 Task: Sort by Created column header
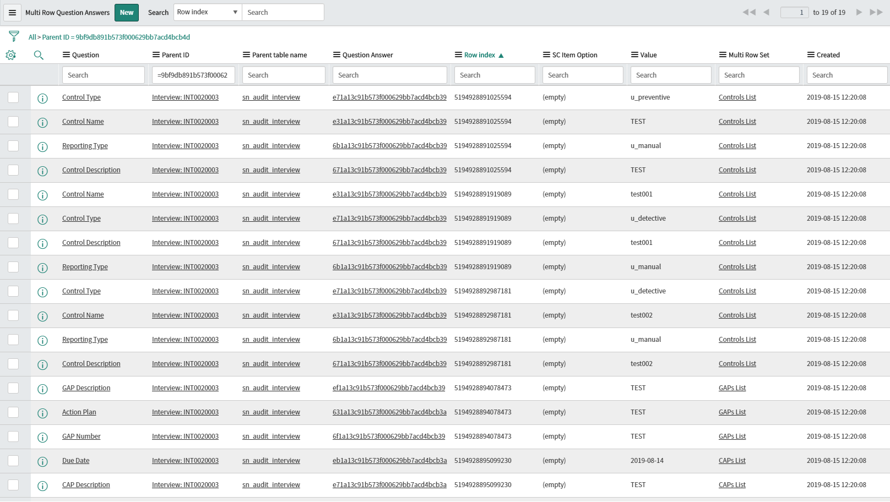(828, 55)
